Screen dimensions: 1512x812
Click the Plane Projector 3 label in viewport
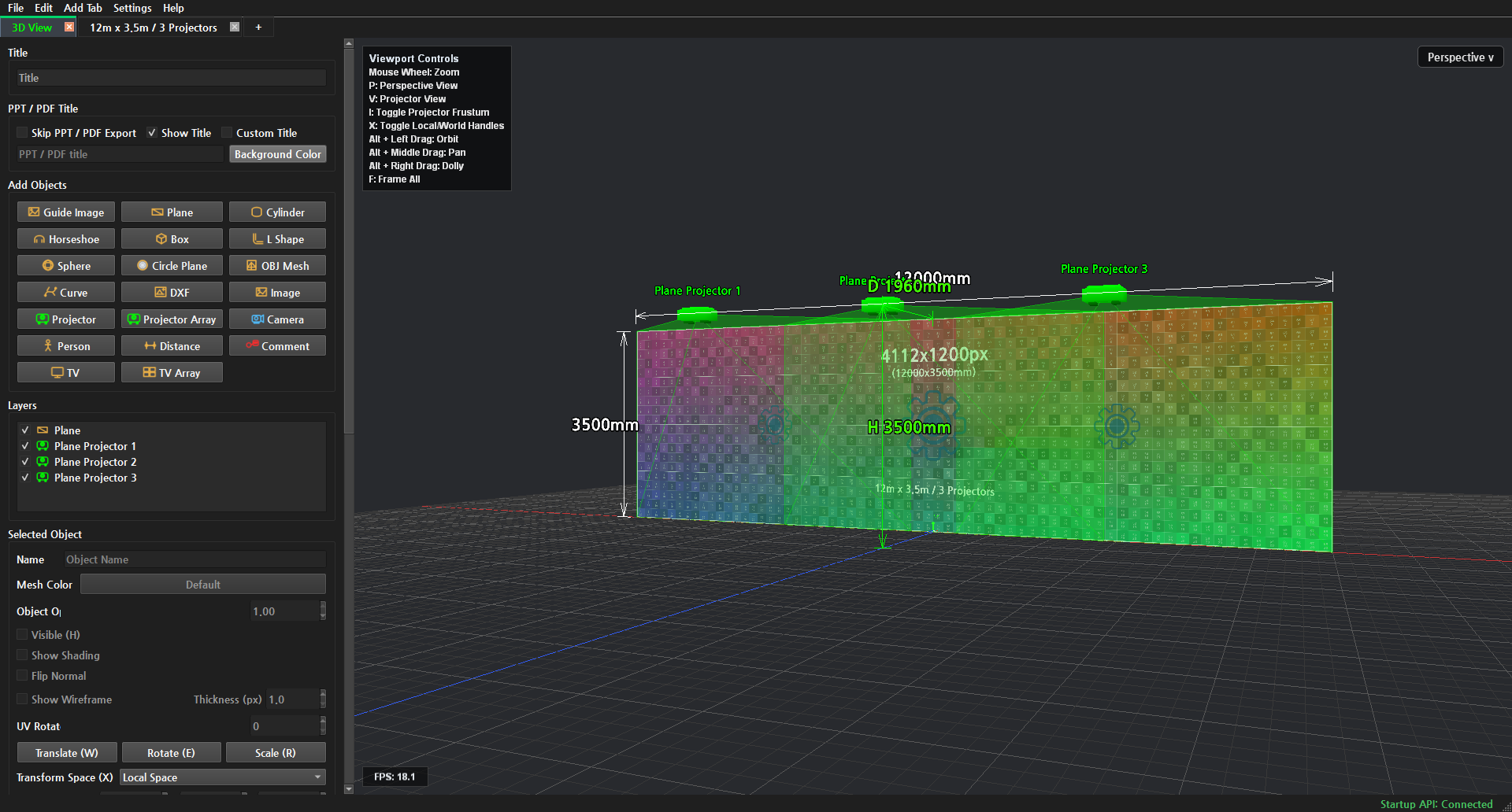coord(1104,269)
